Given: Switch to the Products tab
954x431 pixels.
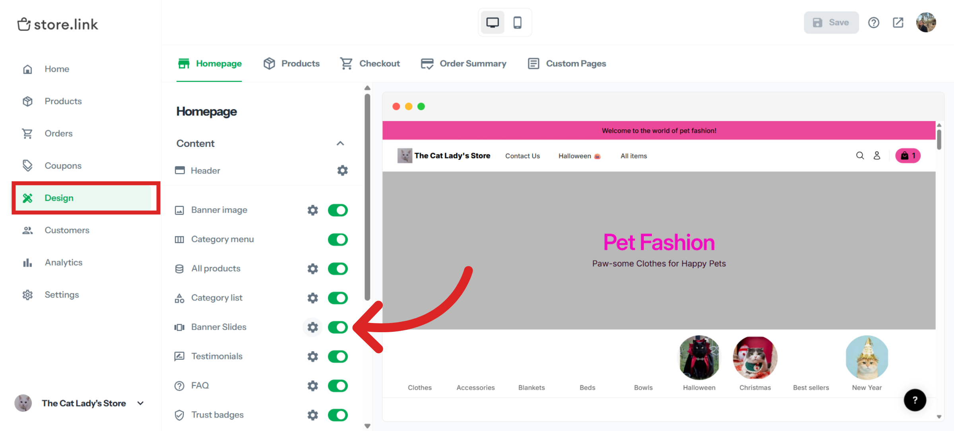Looking at the screenshot, I should point(291,63).
